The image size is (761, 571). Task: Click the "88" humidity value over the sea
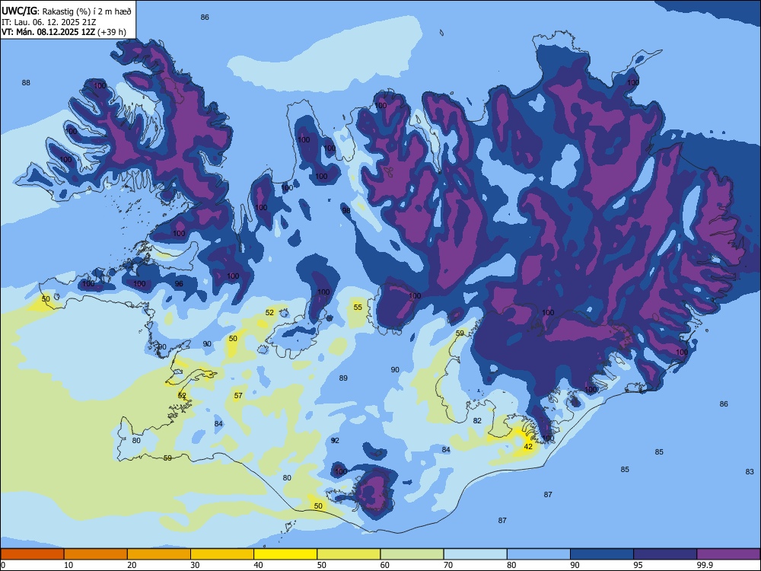coord(26,82)
